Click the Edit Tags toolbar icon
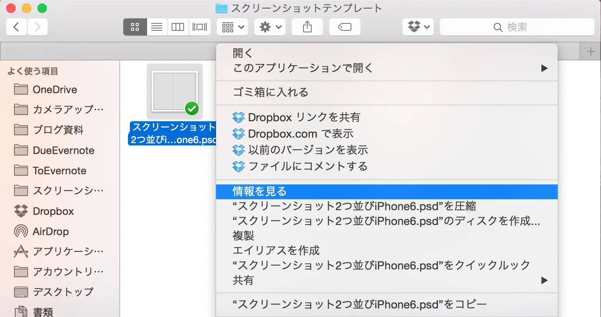Screen dimensions: 601x317 pos(344,27)
